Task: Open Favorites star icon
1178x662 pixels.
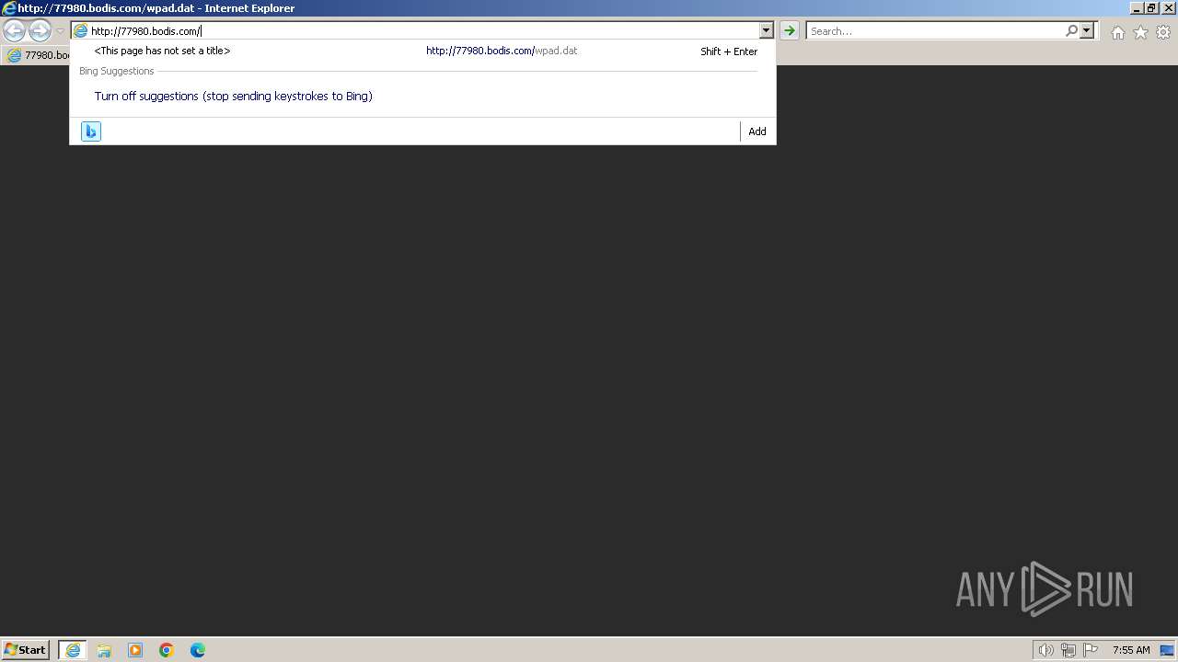Action: (x=1140, y=32)
